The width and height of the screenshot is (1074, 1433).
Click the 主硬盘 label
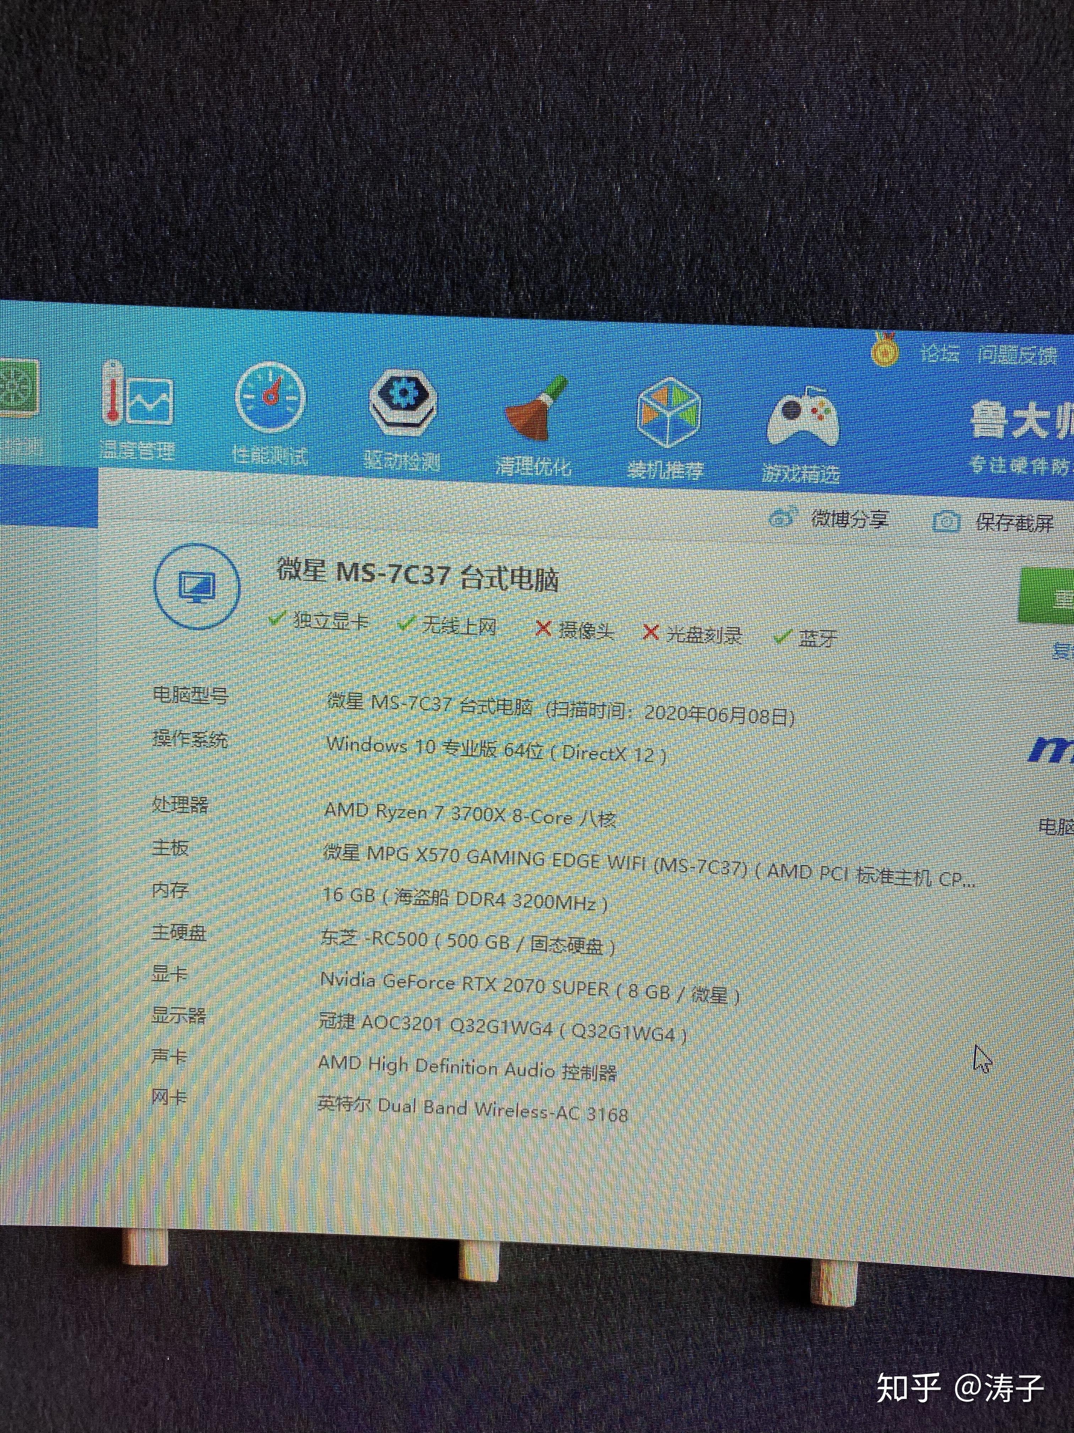click(179, 932)
